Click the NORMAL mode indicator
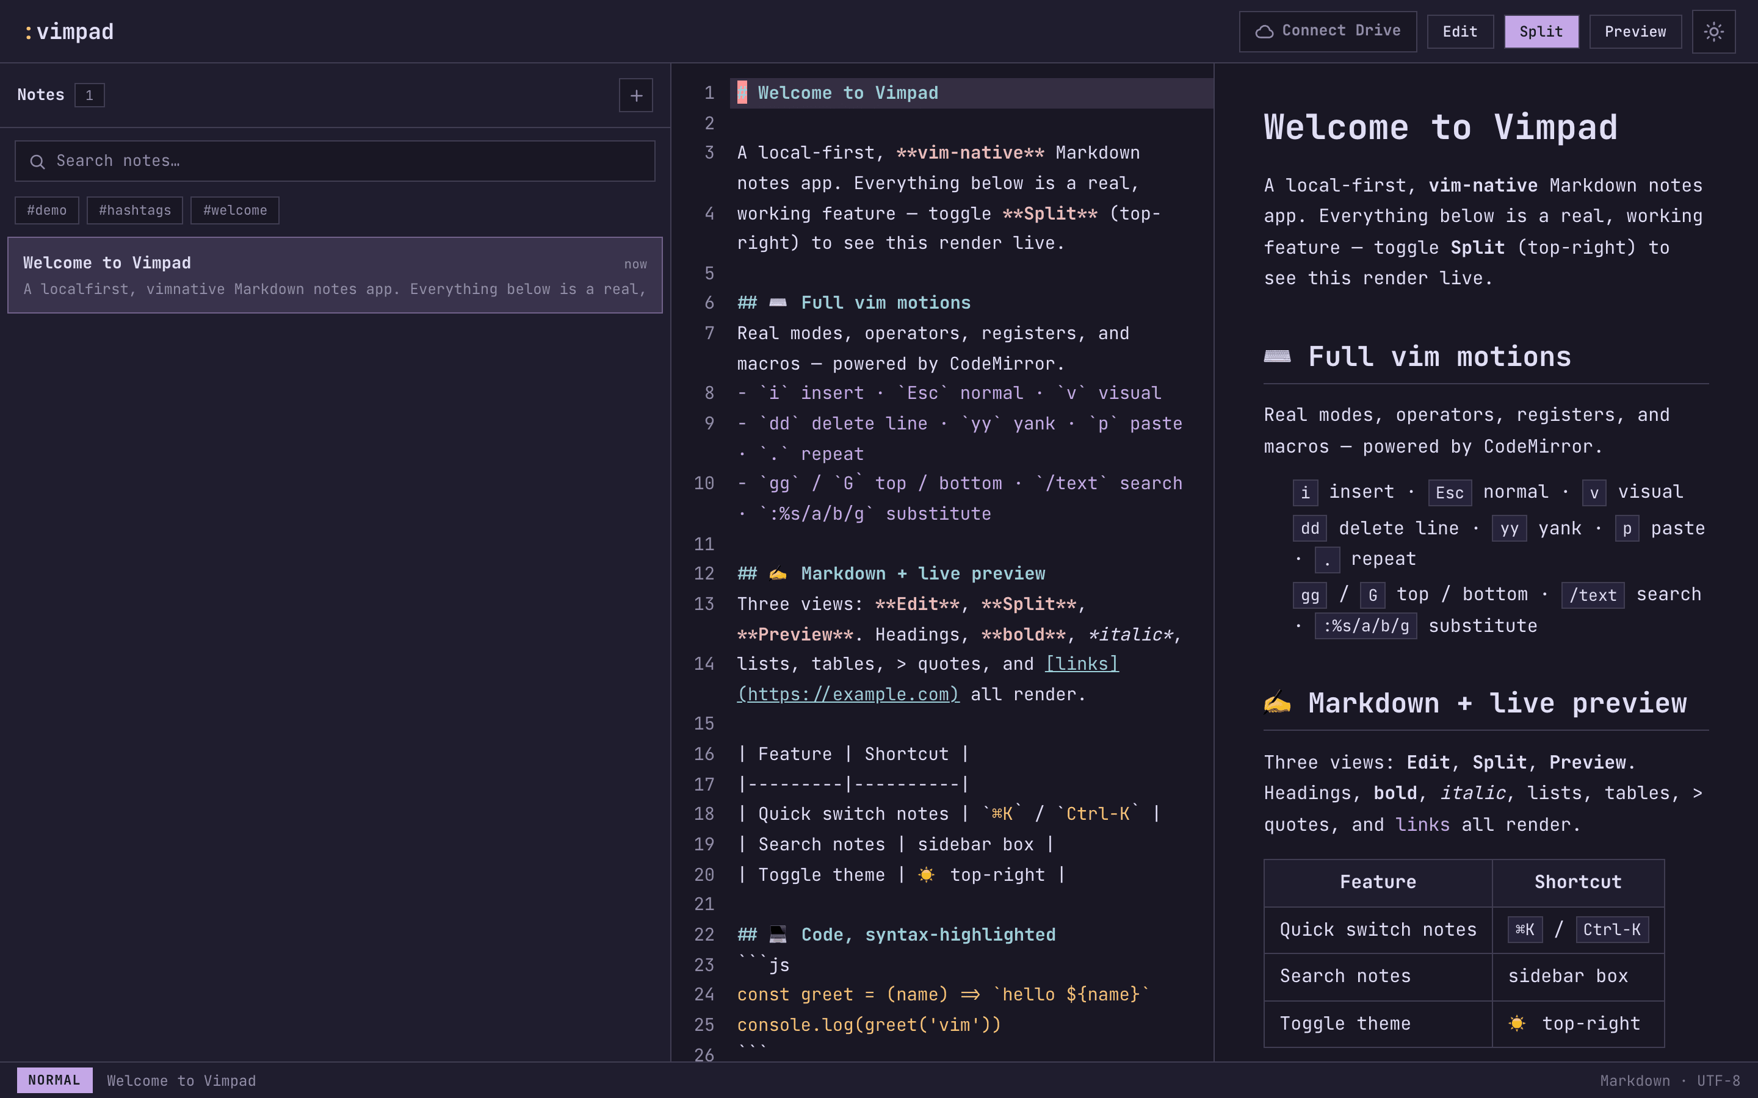 point(54,1080)
